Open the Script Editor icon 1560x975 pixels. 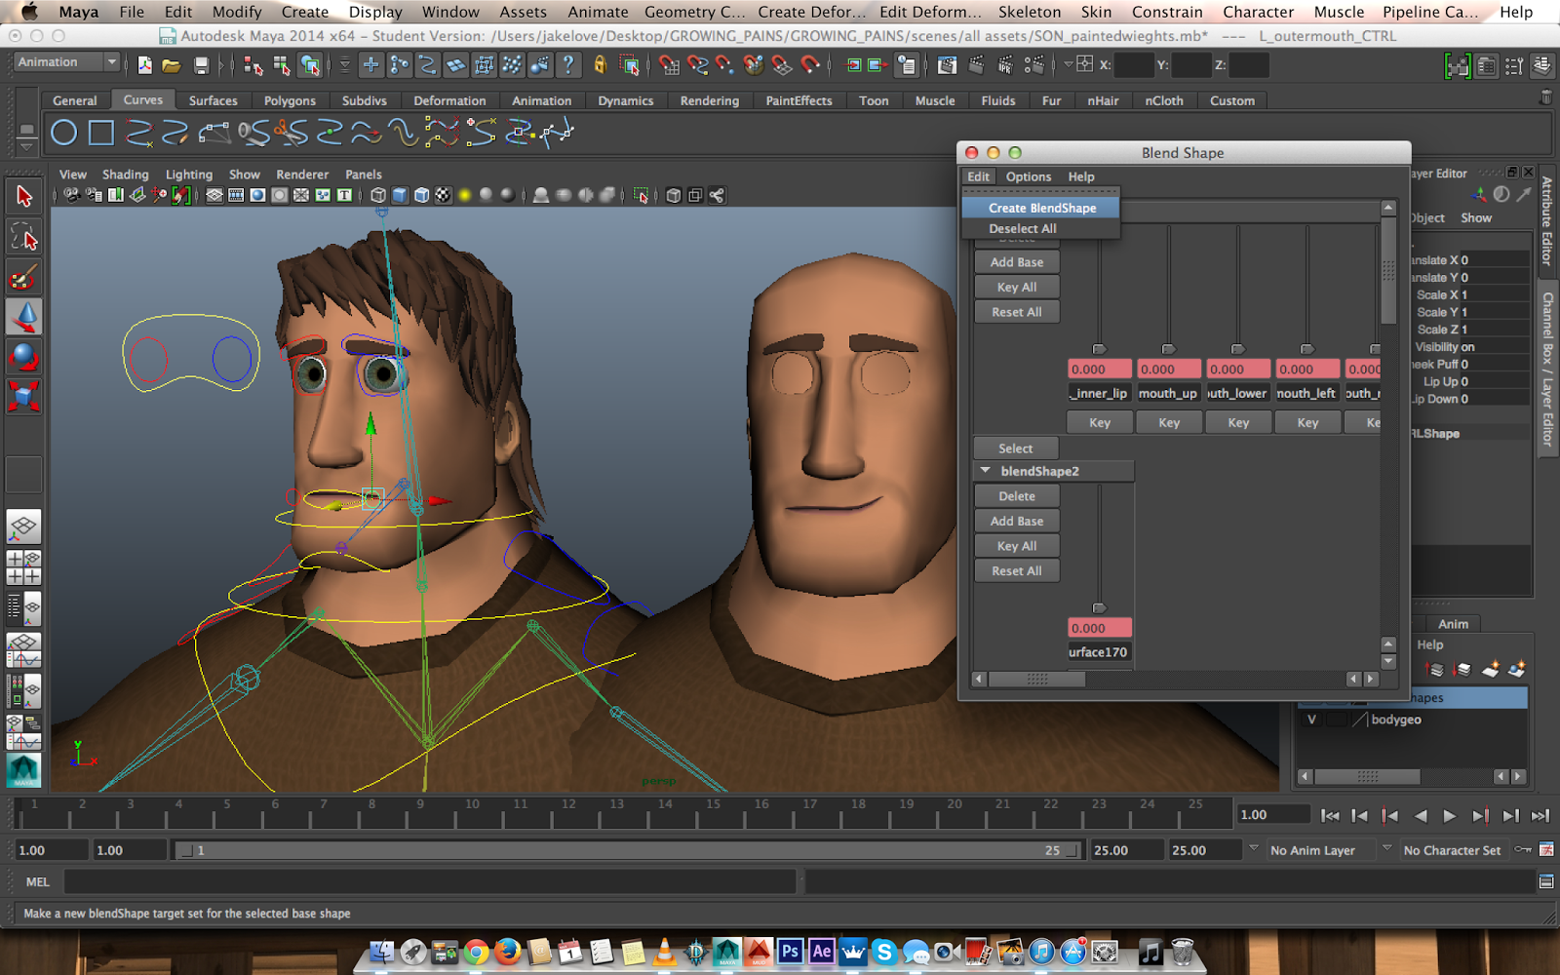click(1546, 881)
